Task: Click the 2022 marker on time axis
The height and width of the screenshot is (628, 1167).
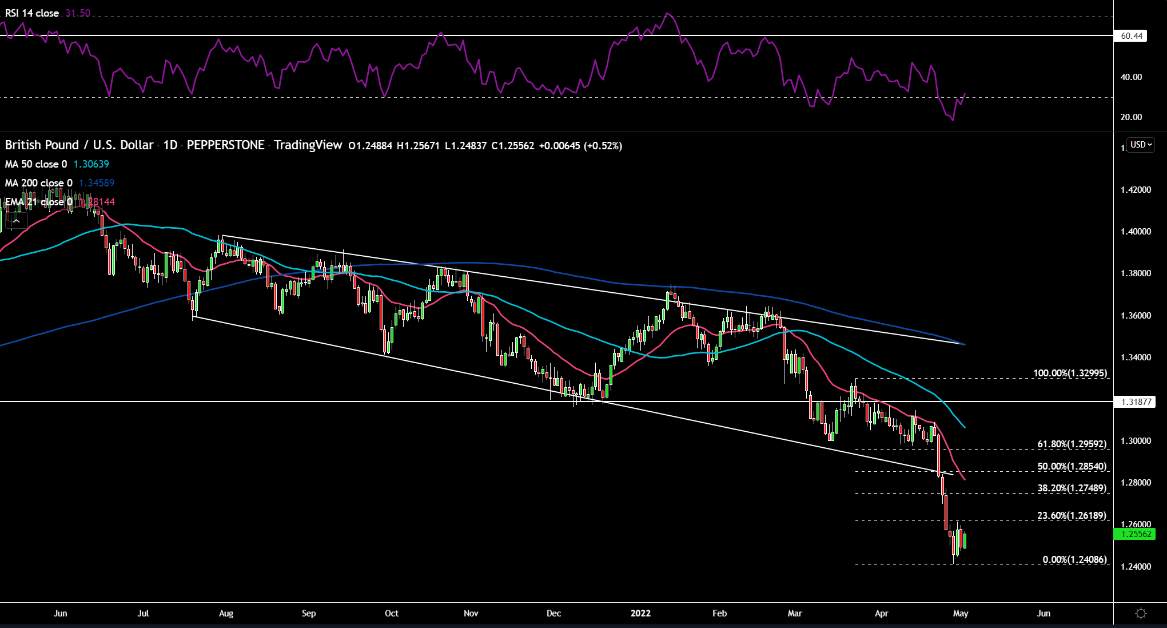Action: [640, 613]
